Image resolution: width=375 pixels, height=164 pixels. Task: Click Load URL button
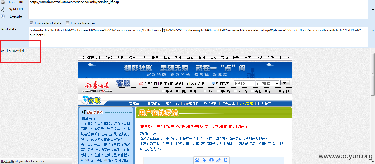[16, 2]
